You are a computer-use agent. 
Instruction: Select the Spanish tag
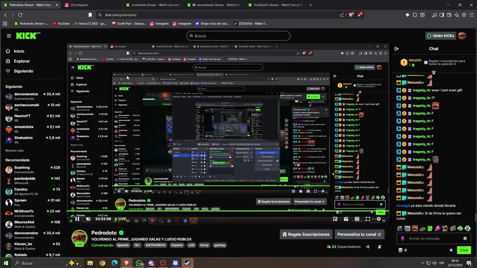(x=123, y=245)
